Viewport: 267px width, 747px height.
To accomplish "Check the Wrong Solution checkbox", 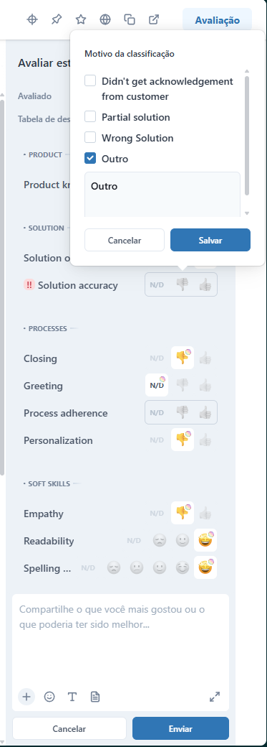I will coord(90,138).
